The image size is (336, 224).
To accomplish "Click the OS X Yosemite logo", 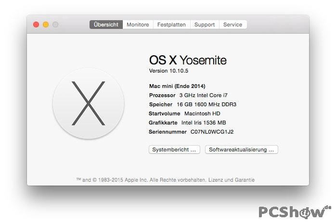I will coord(88,103).
